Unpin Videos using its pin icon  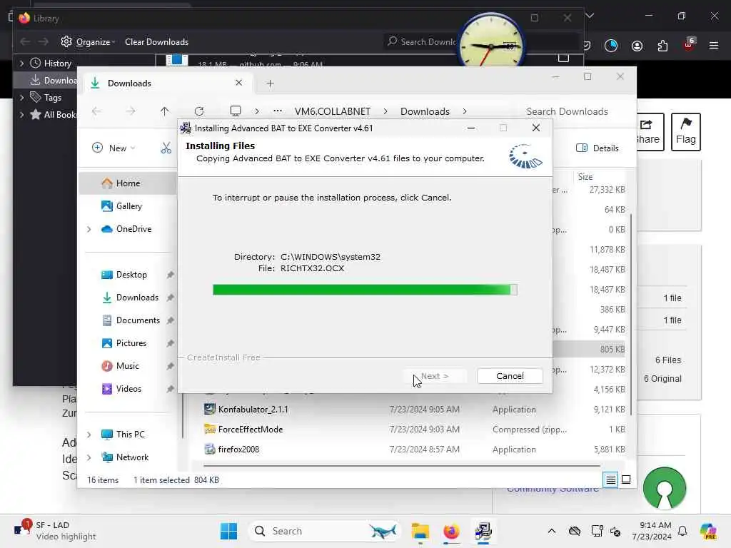pyautogui.click(x=170, y=389)
